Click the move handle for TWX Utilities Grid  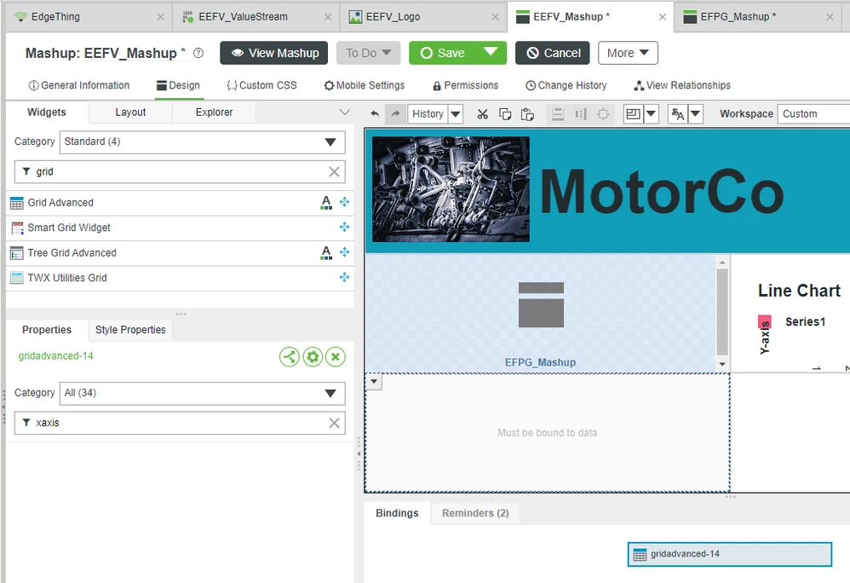pos(344,277)
